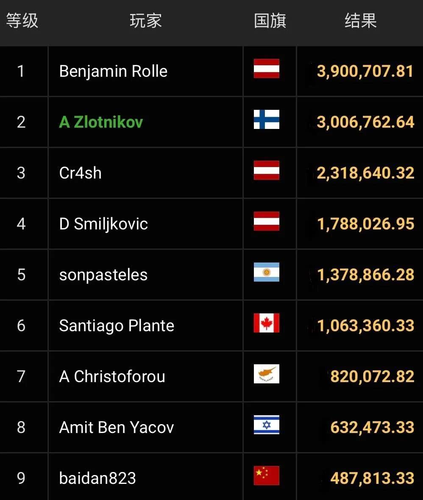Open the highlighted A Zlotnikov player name
The height and width of the screenshot is (500, 423).
point(101,122)
